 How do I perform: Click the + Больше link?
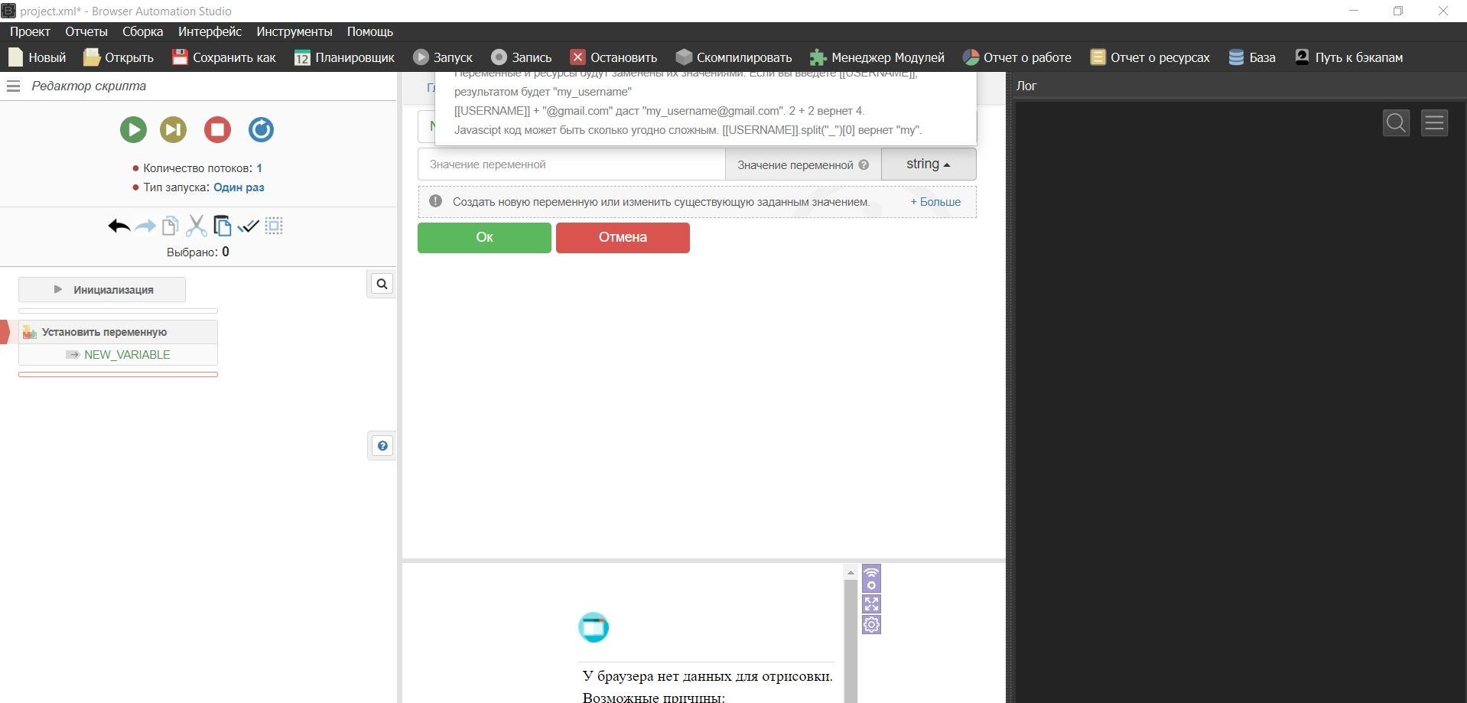click(935, 202)
